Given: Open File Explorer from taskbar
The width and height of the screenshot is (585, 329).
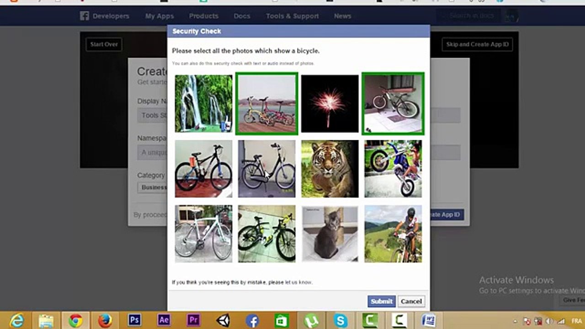Looking at the screenshot, I should click(46, 321).
